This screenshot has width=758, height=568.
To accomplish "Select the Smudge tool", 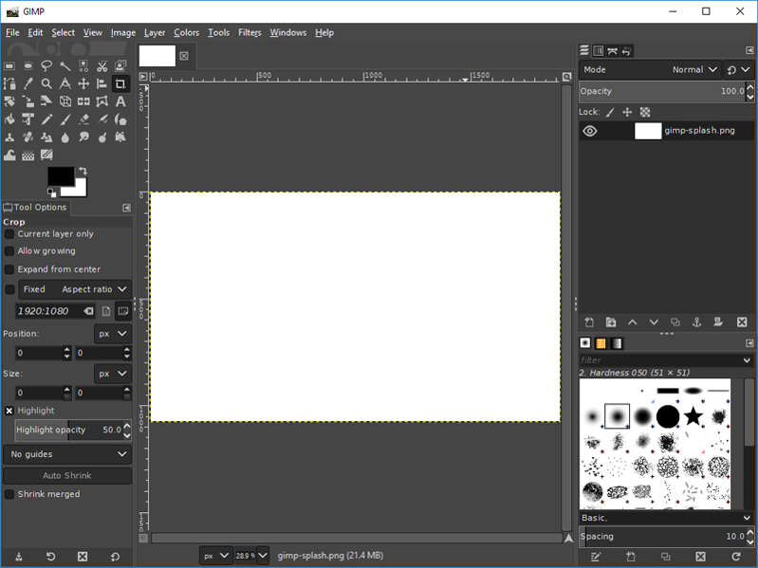I will point(83,137).
